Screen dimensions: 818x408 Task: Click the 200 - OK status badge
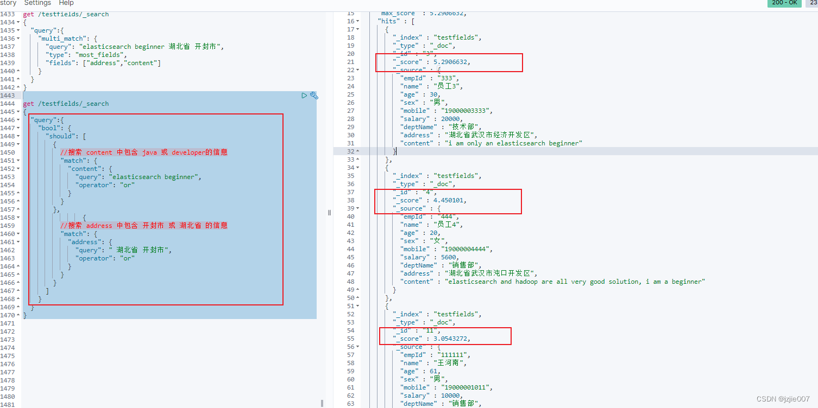(x=784, y=3)
